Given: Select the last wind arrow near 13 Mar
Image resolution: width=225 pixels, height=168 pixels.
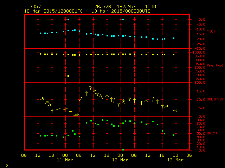Looking at the screenshot, I should [x=176, y=111].
